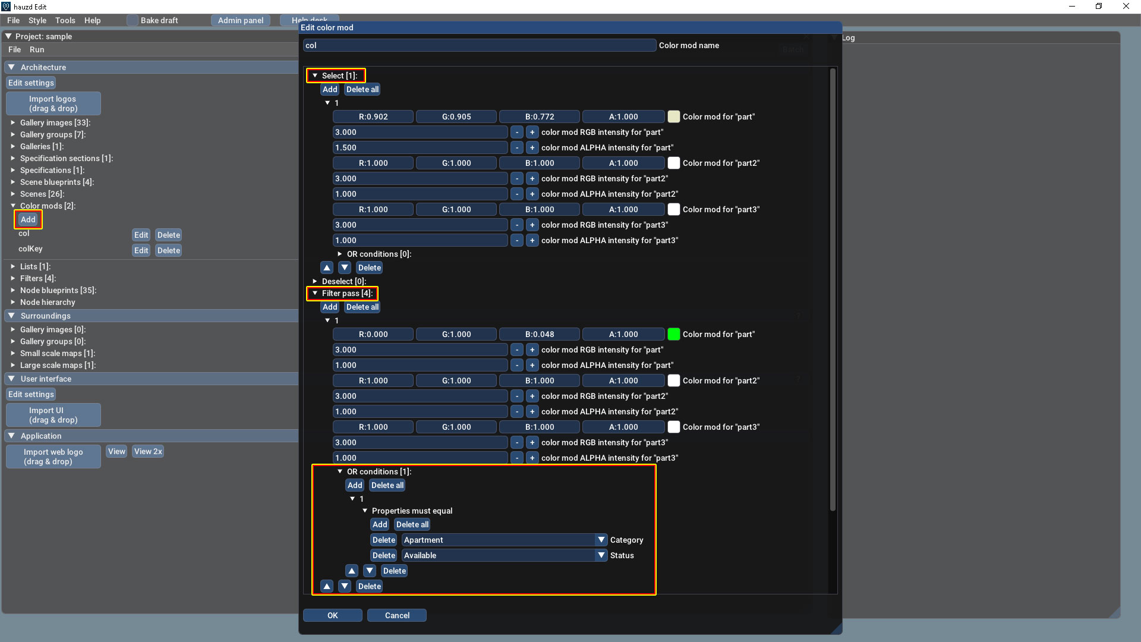The width and height of the screenshot is (1141, 642).
Task: Increase Filter pass "part2" RGB intensity
Action: [532, 396]
